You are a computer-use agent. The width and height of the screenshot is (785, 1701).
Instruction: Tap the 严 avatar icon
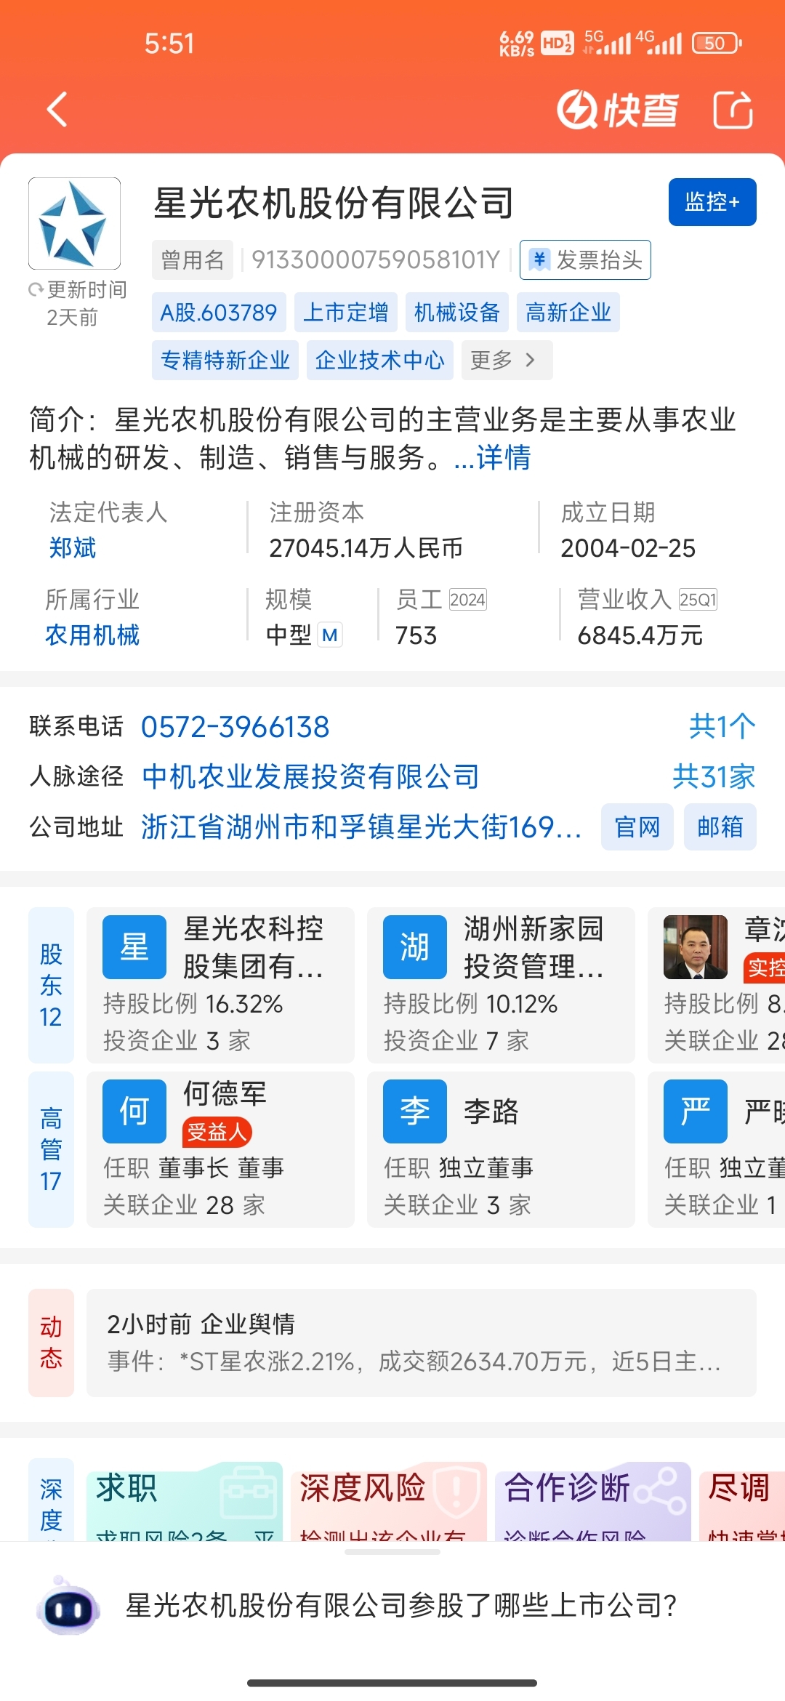(696, 1111)
